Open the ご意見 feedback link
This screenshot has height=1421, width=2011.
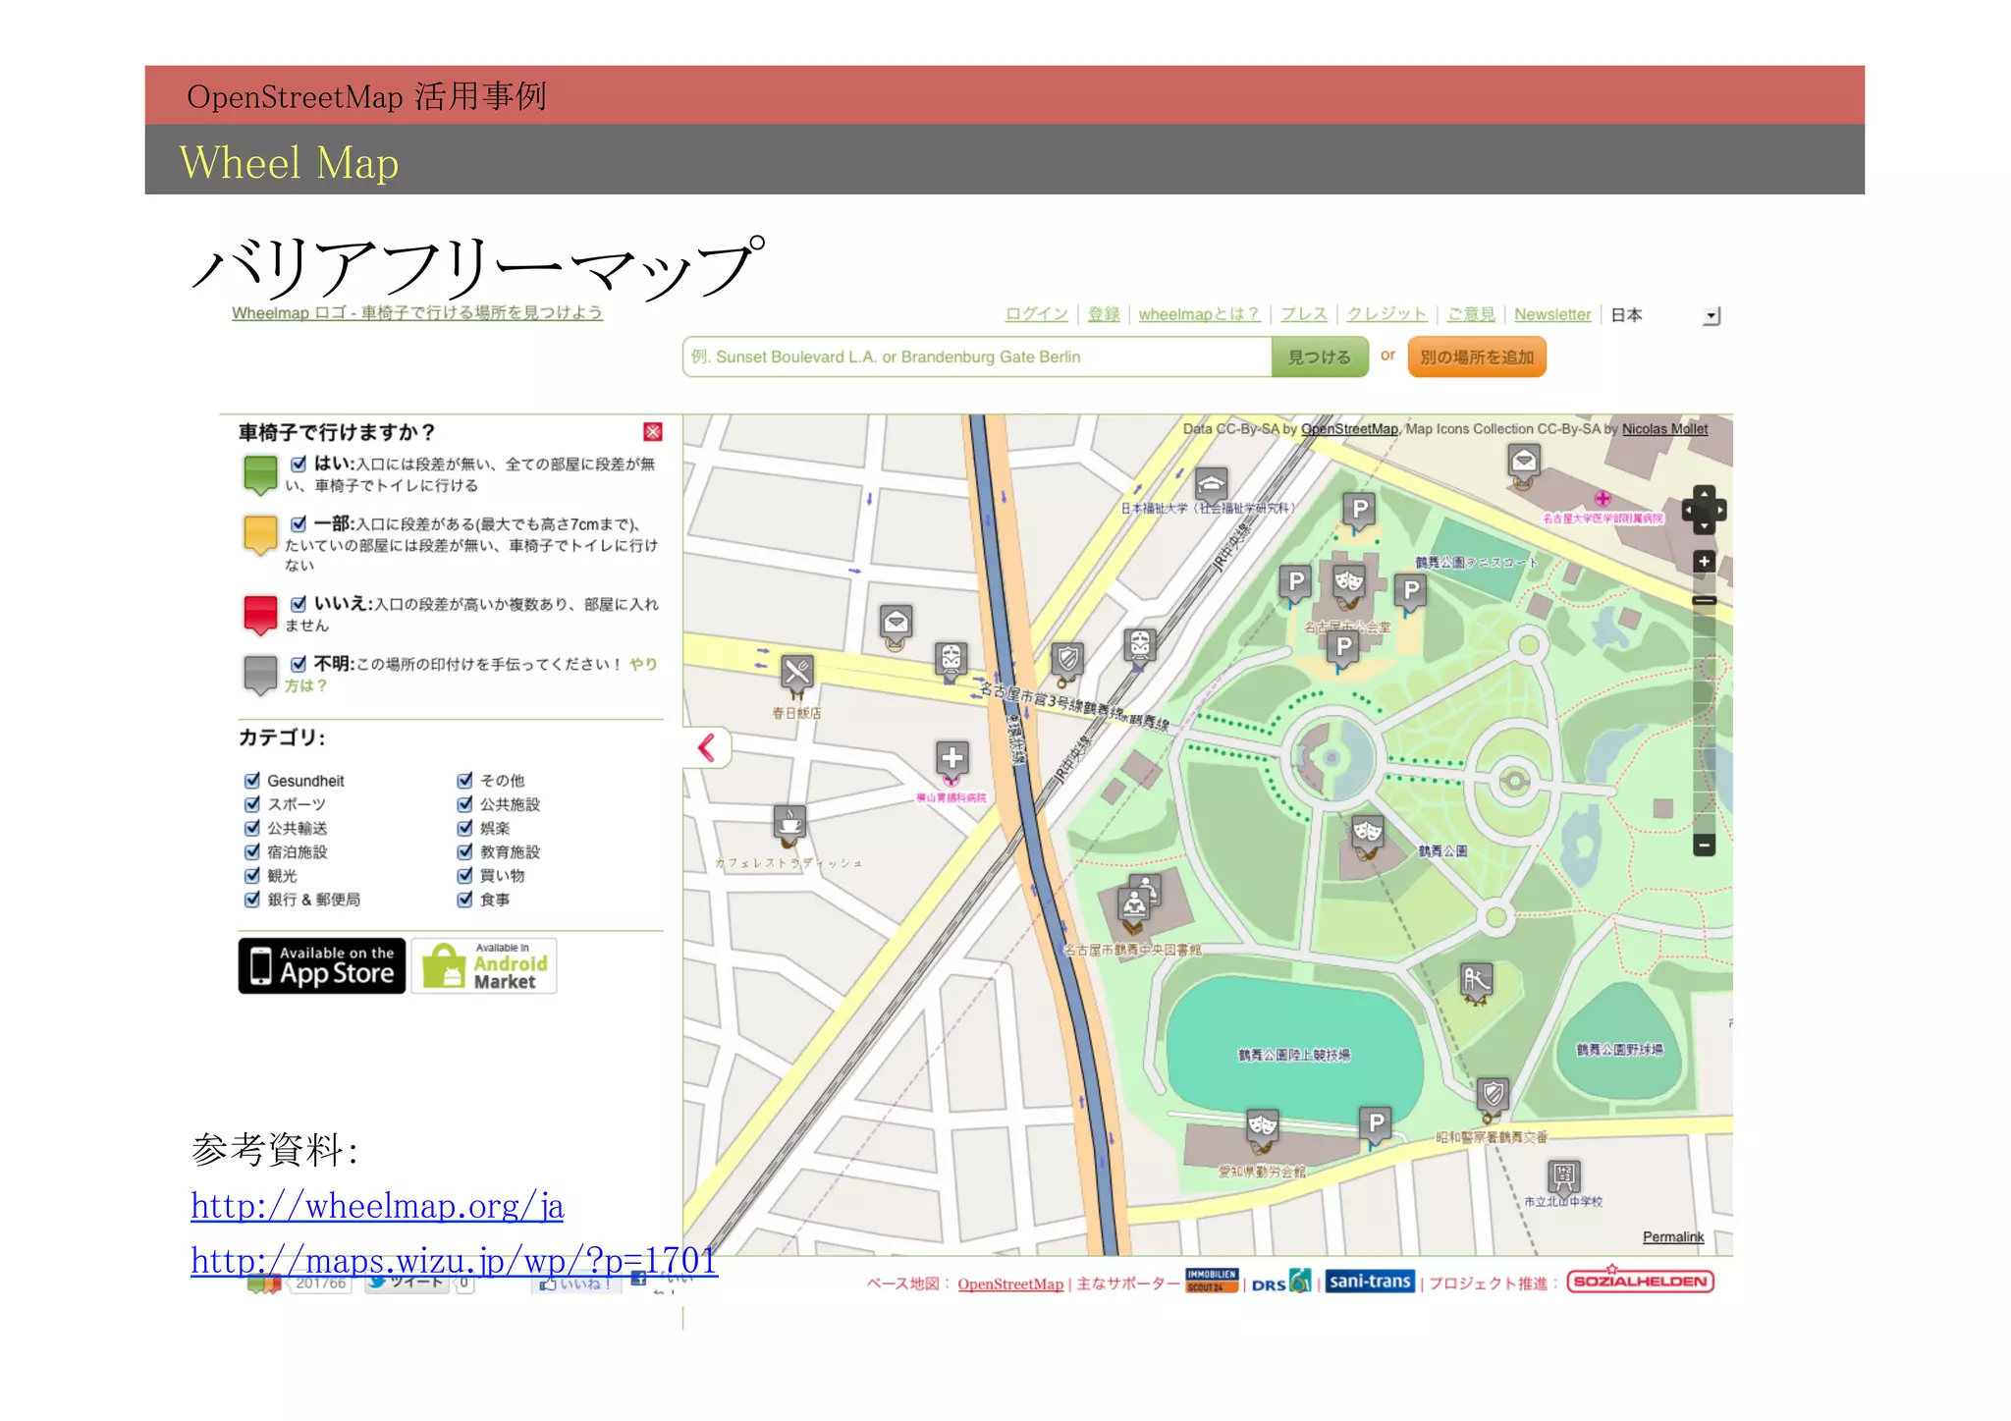pos(1471,314)
